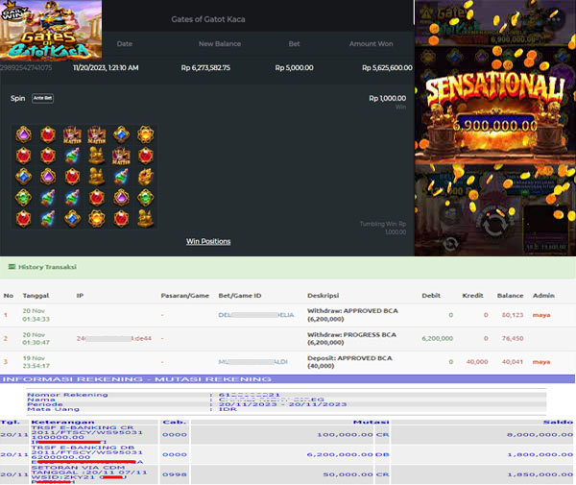Click the gold statue in the grid's bottom row
The height and width of the screenshot is (485, 576).
(146, 219)
